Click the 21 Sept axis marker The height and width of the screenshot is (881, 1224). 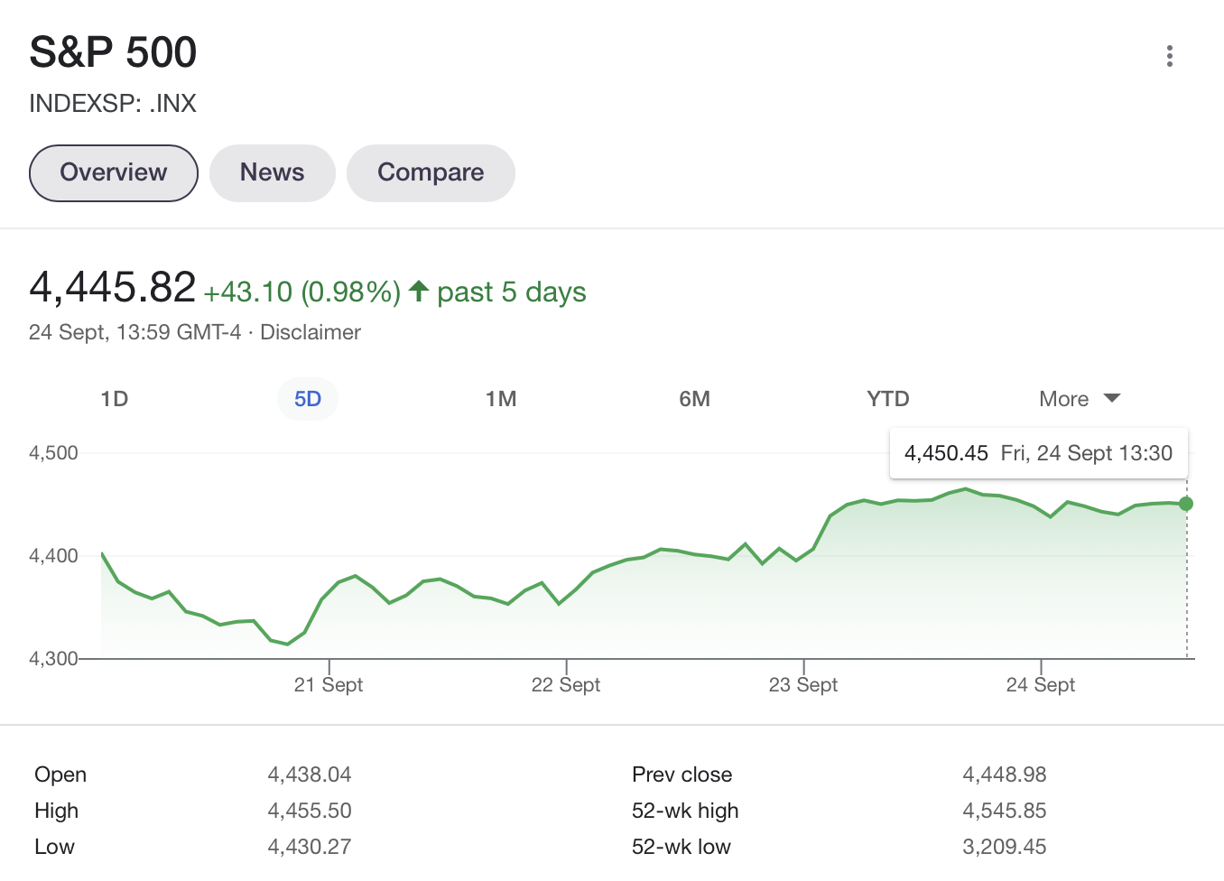tap(329, 684)
